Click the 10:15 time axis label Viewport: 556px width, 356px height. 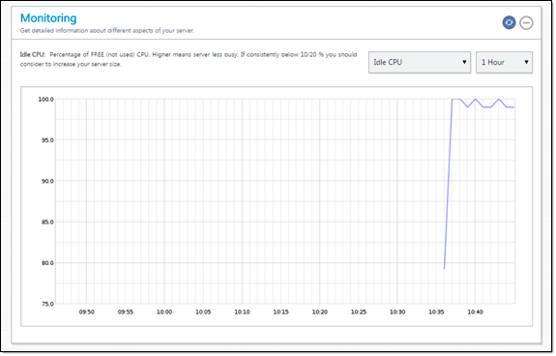(280, 312)
